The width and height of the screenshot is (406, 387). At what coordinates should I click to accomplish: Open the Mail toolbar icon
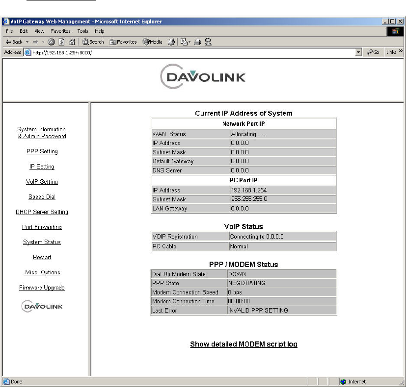click(x=184, y=42)
